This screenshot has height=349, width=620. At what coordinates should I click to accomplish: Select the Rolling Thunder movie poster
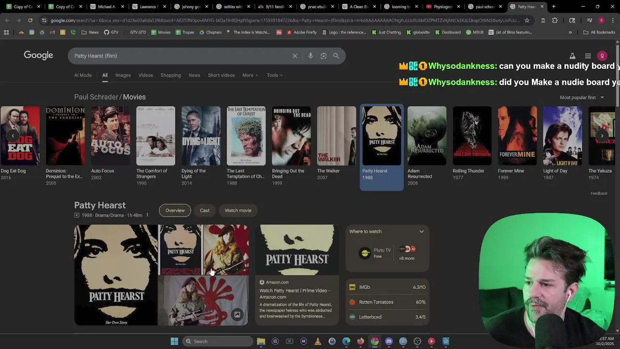[x=472, y=136]
